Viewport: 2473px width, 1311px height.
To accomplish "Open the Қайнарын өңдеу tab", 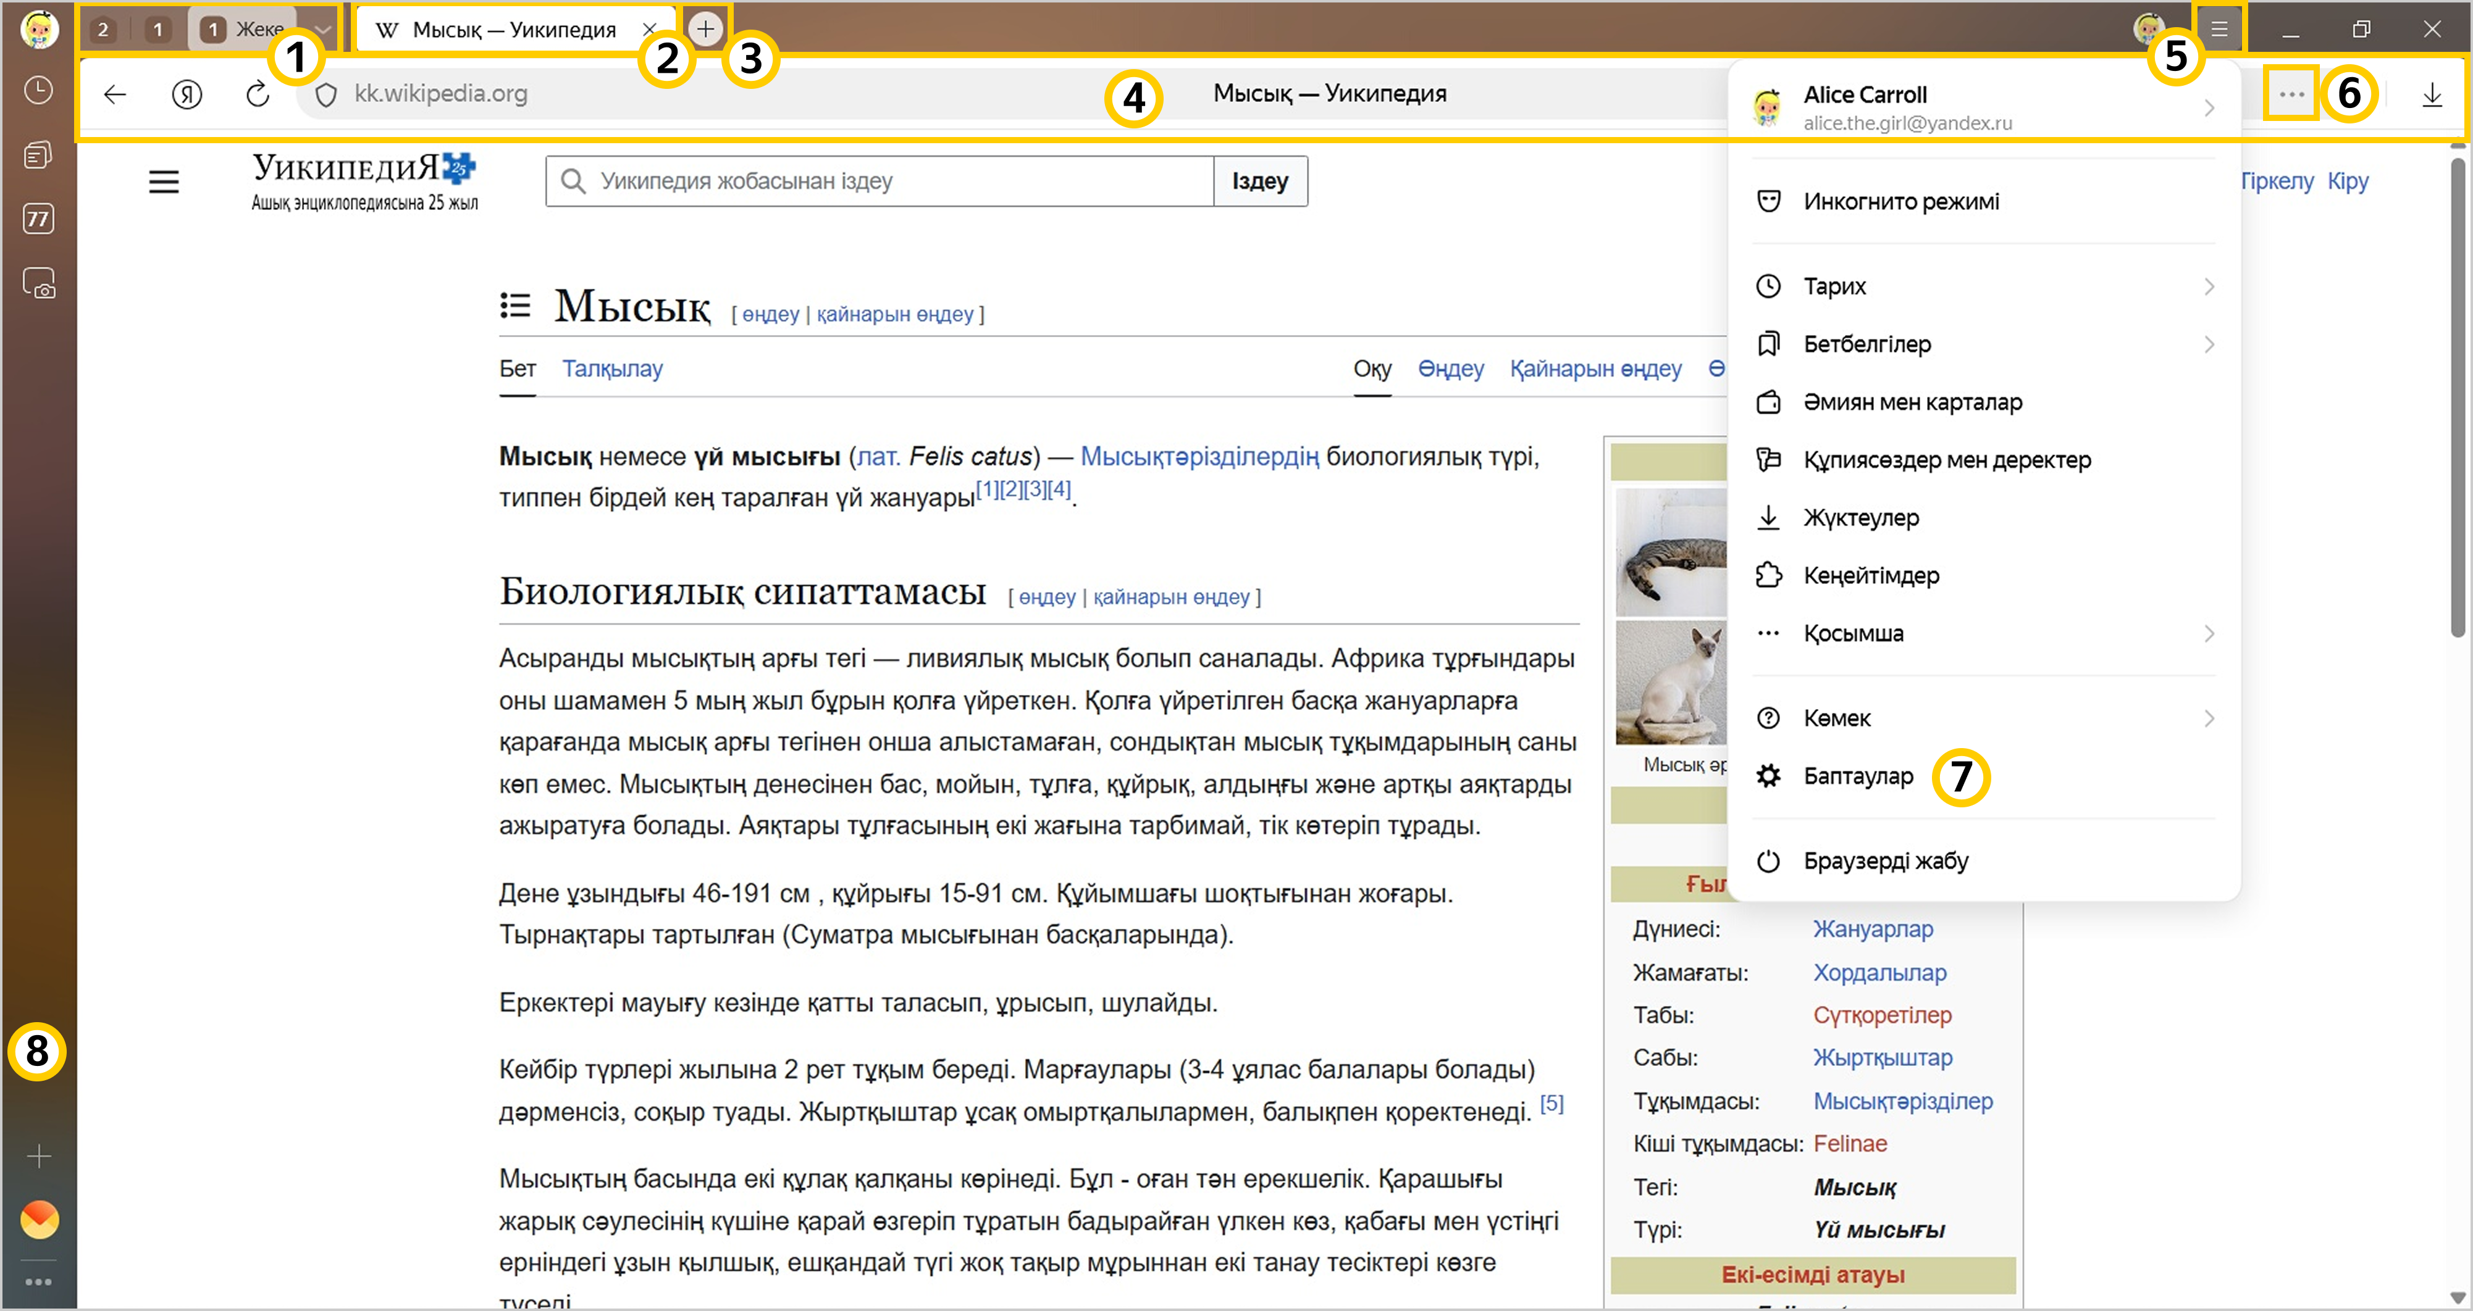I will point(1595,370).
